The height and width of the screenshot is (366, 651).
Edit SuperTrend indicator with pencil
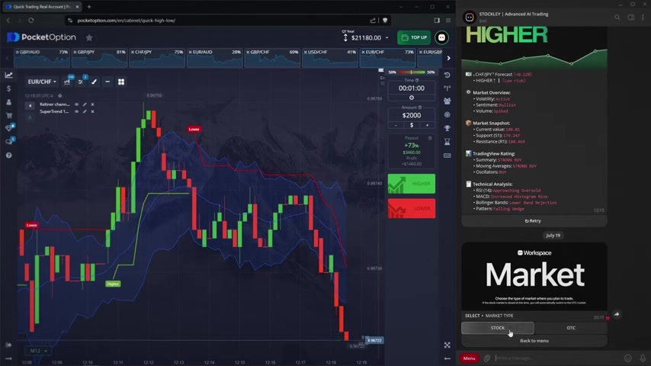[85, 112]
